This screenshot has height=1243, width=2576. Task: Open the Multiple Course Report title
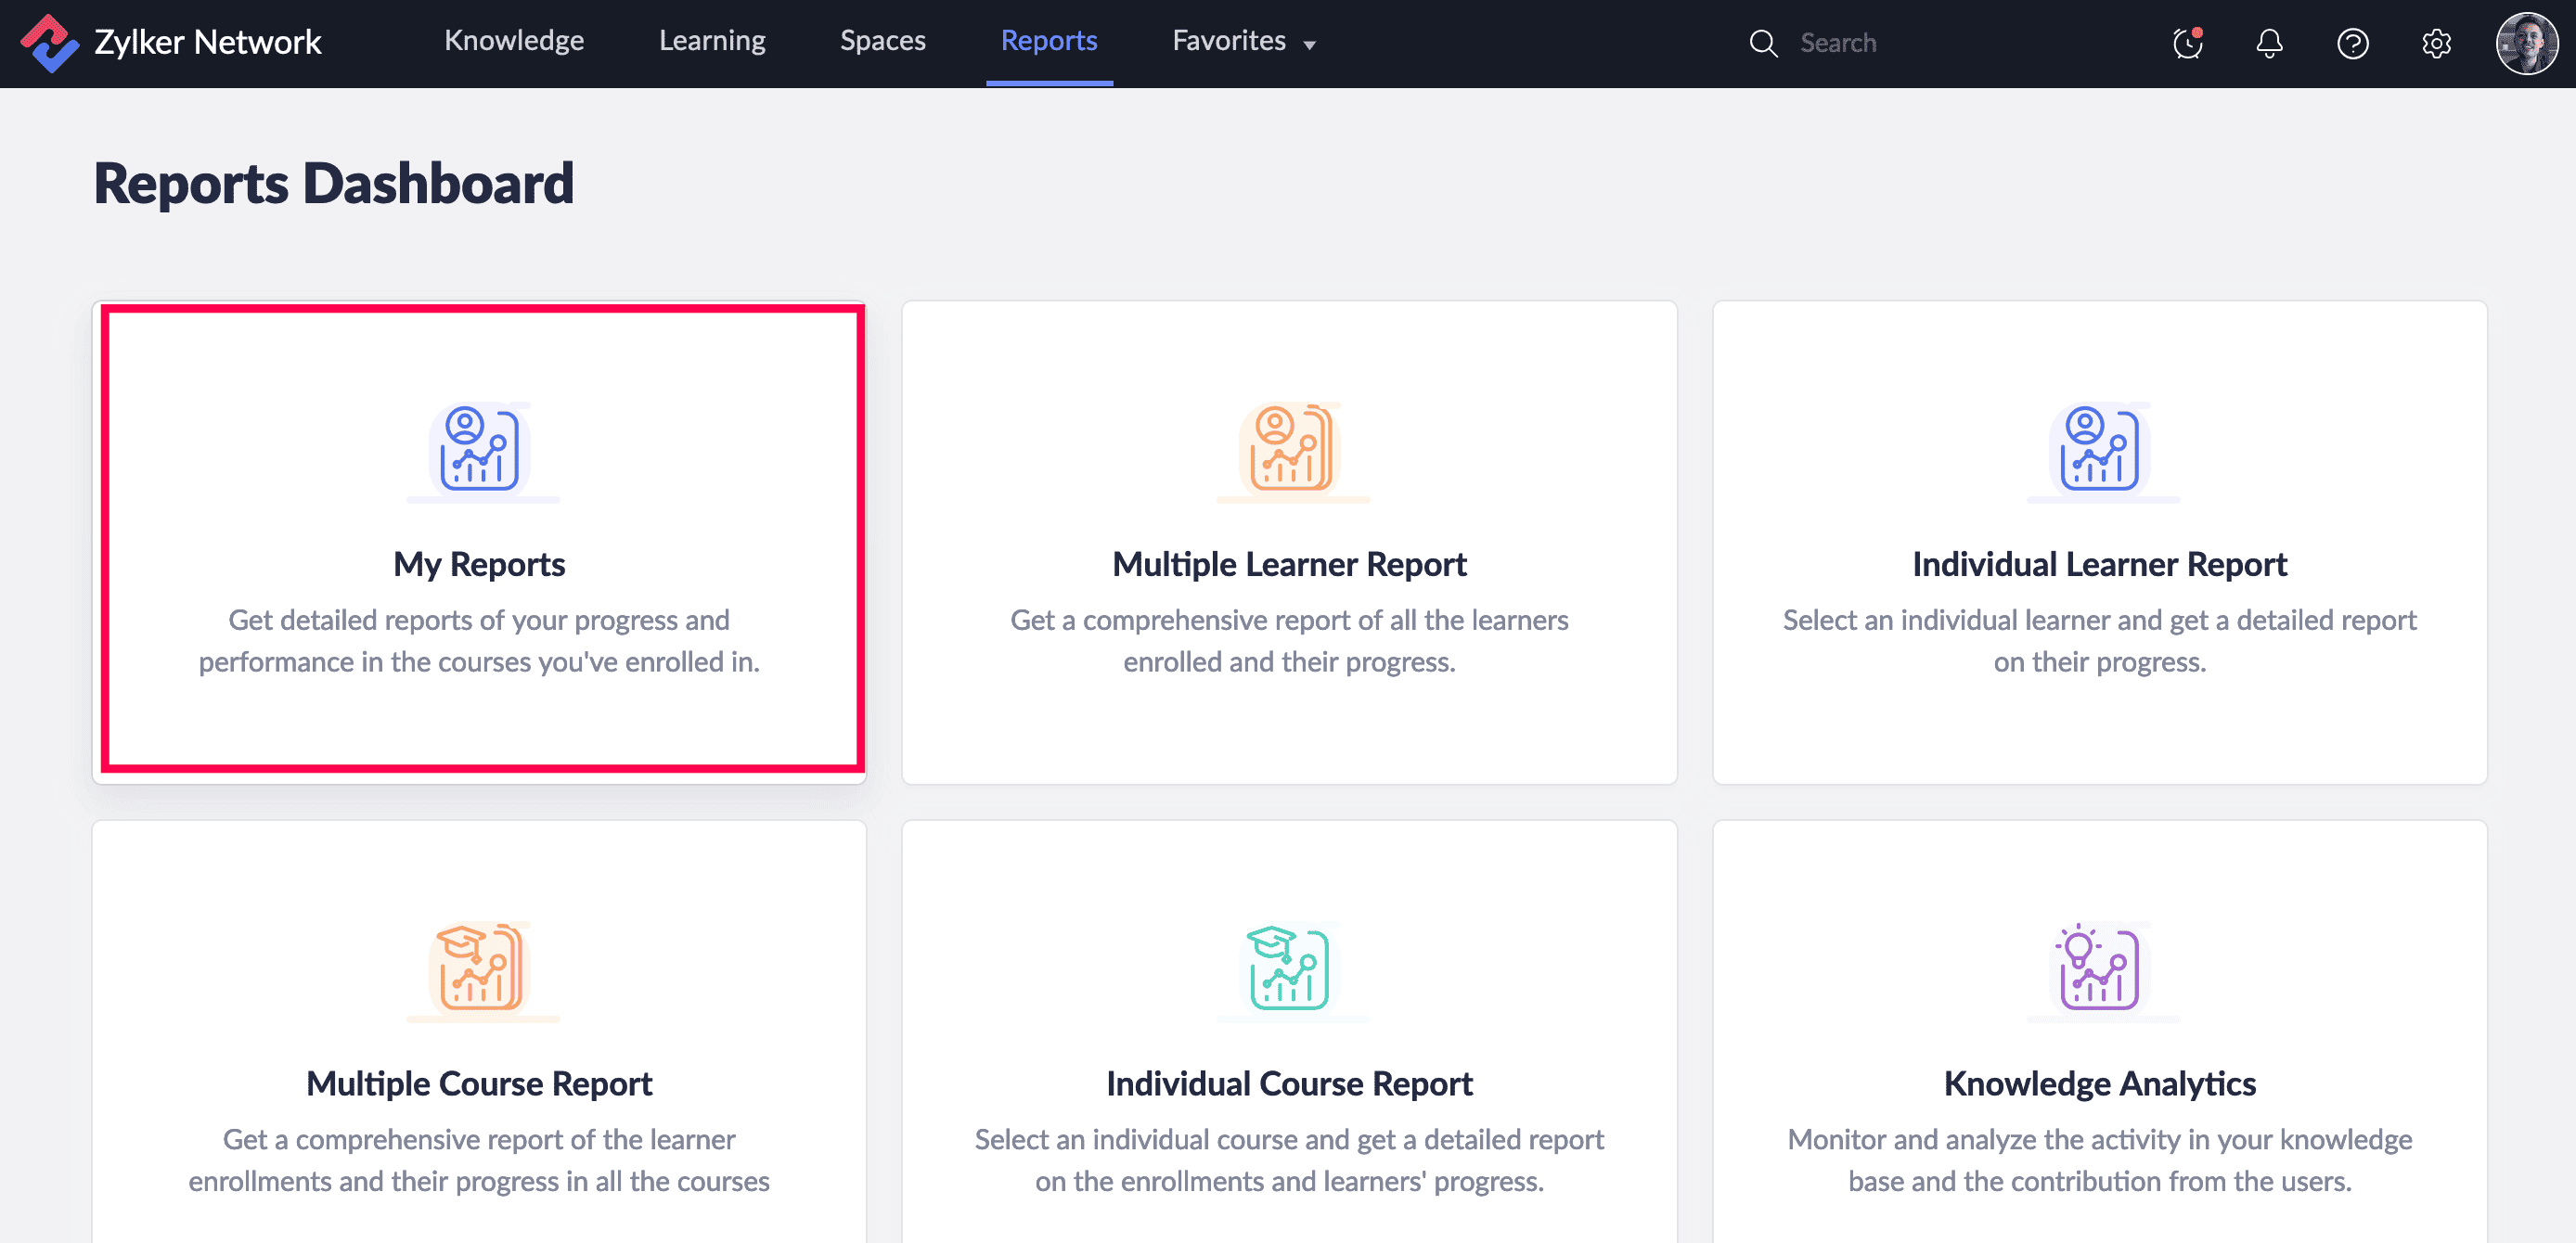pyautogui.click(x=479, y=1083)
